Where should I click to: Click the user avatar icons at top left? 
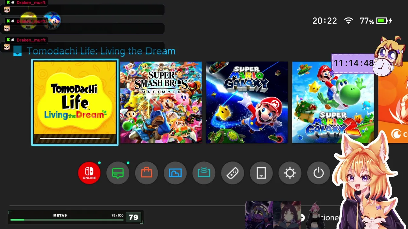tap(40, 20)
